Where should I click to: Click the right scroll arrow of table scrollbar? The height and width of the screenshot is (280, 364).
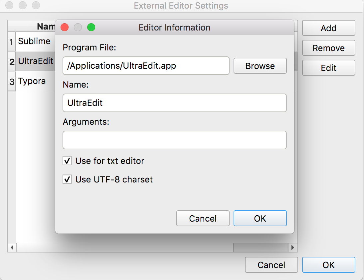click(293, 247)
